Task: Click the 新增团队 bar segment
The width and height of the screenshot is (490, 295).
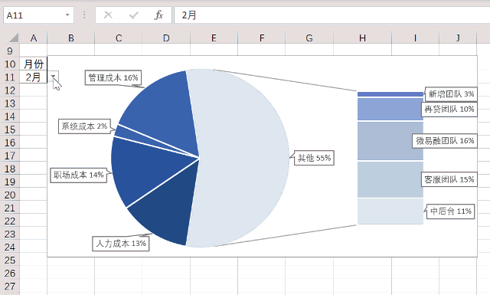Action: (390, 94)
